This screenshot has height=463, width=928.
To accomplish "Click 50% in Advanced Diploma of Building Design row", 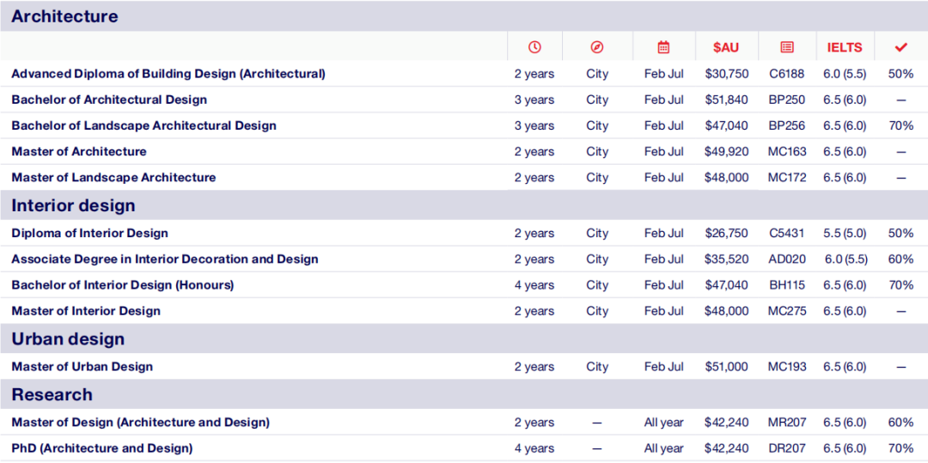I will [x=901, y=74].
